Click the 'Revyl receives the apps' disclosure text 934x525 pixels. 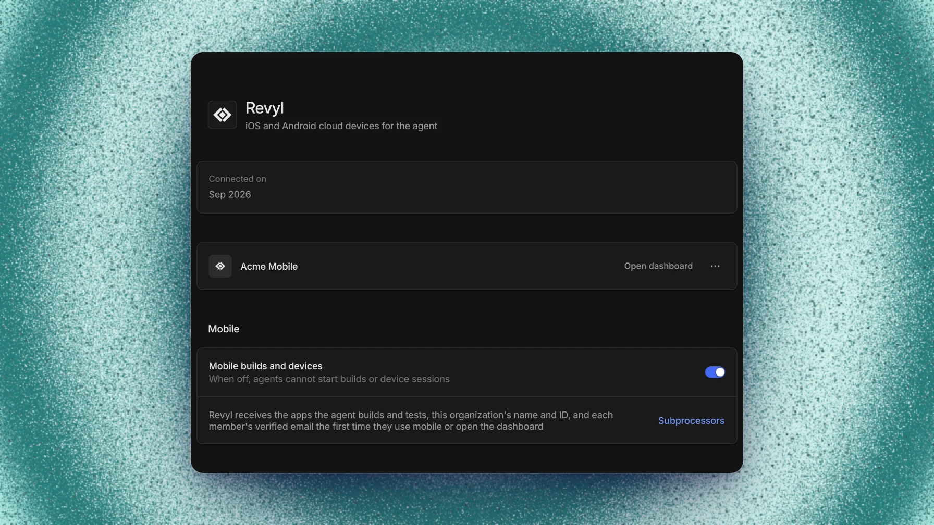[x=411, y=421]
